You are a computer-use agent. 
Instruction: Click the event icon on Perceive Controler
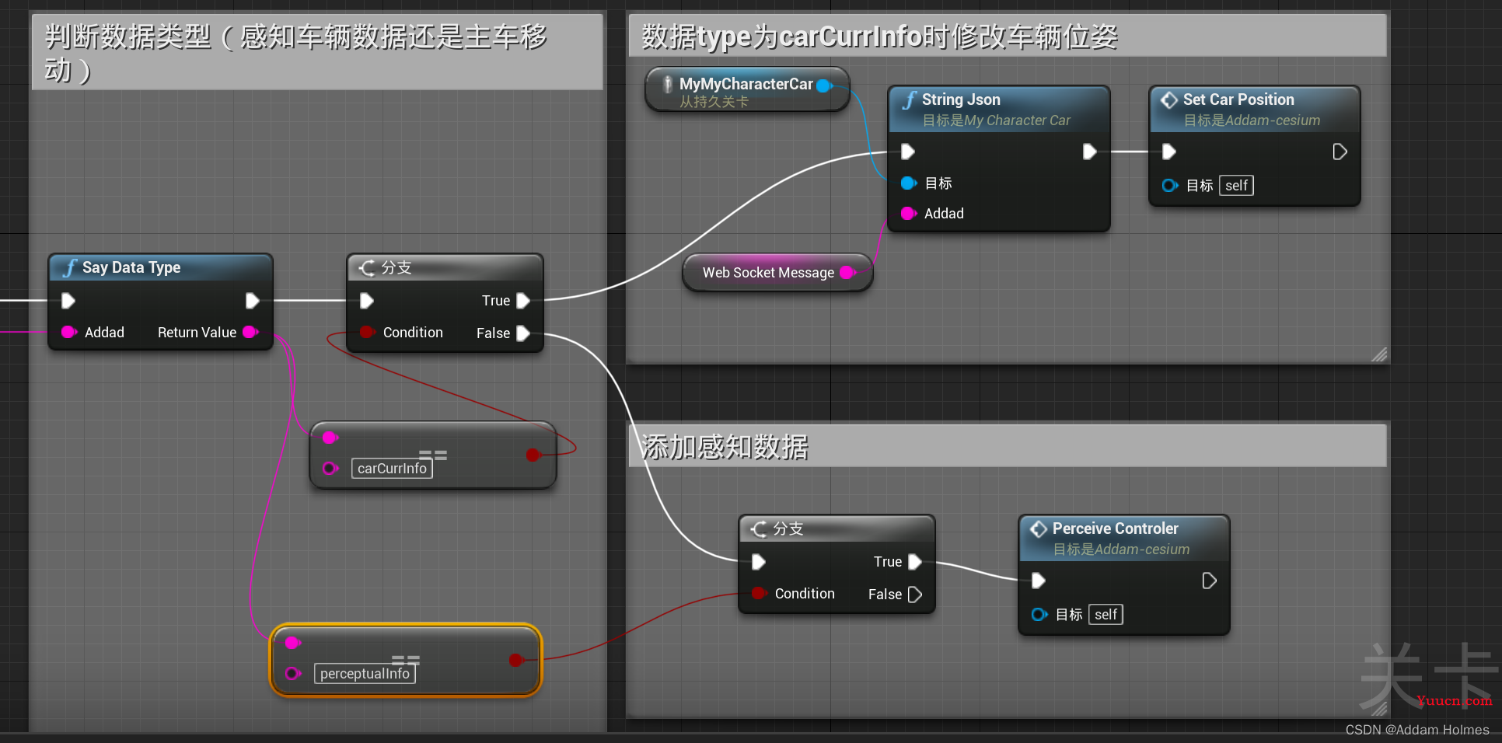[x=1039, y=528]
